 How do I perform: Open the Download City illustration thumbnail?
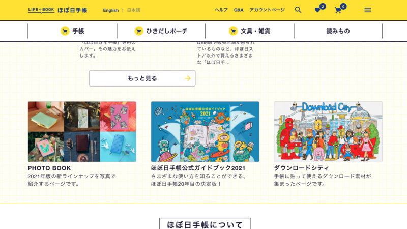(x=328, y=132)
